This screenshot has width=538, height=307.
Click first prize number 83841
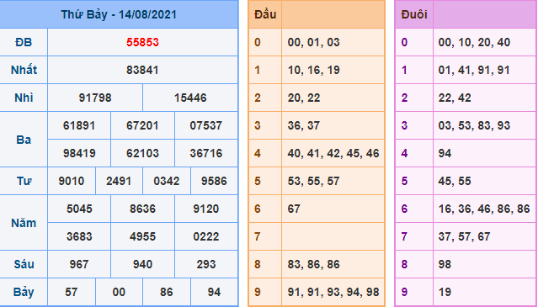(142, 71)
